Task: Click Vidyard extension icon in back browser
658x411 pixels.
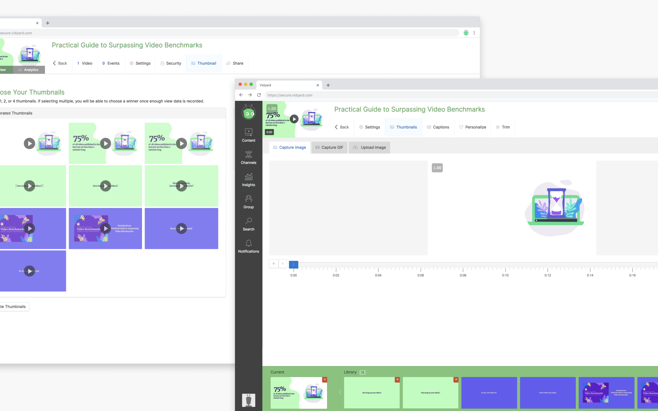Action: point(466,33)
